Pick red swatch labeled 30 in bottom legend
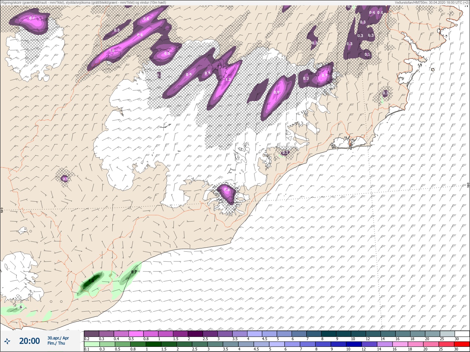The image size is (470, 352). [x=462, y=344]
